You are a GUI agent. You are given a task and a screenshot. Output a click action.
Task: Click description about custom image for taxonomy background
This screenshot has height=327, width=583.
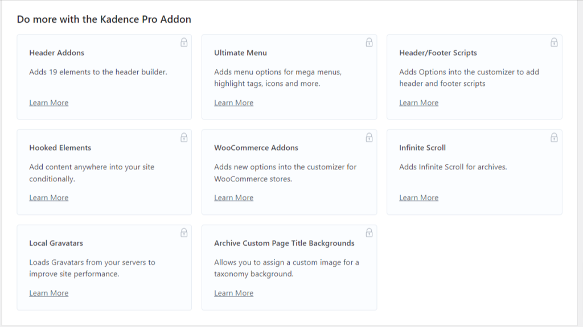click(286, 268)
